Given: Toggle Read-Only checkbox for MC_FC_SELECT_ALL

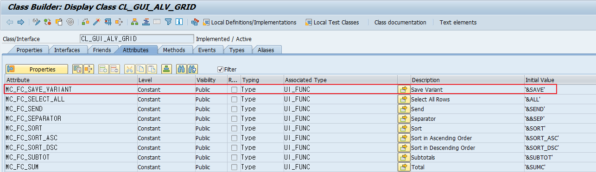Looking at the screenshot, I should [235, 99].
